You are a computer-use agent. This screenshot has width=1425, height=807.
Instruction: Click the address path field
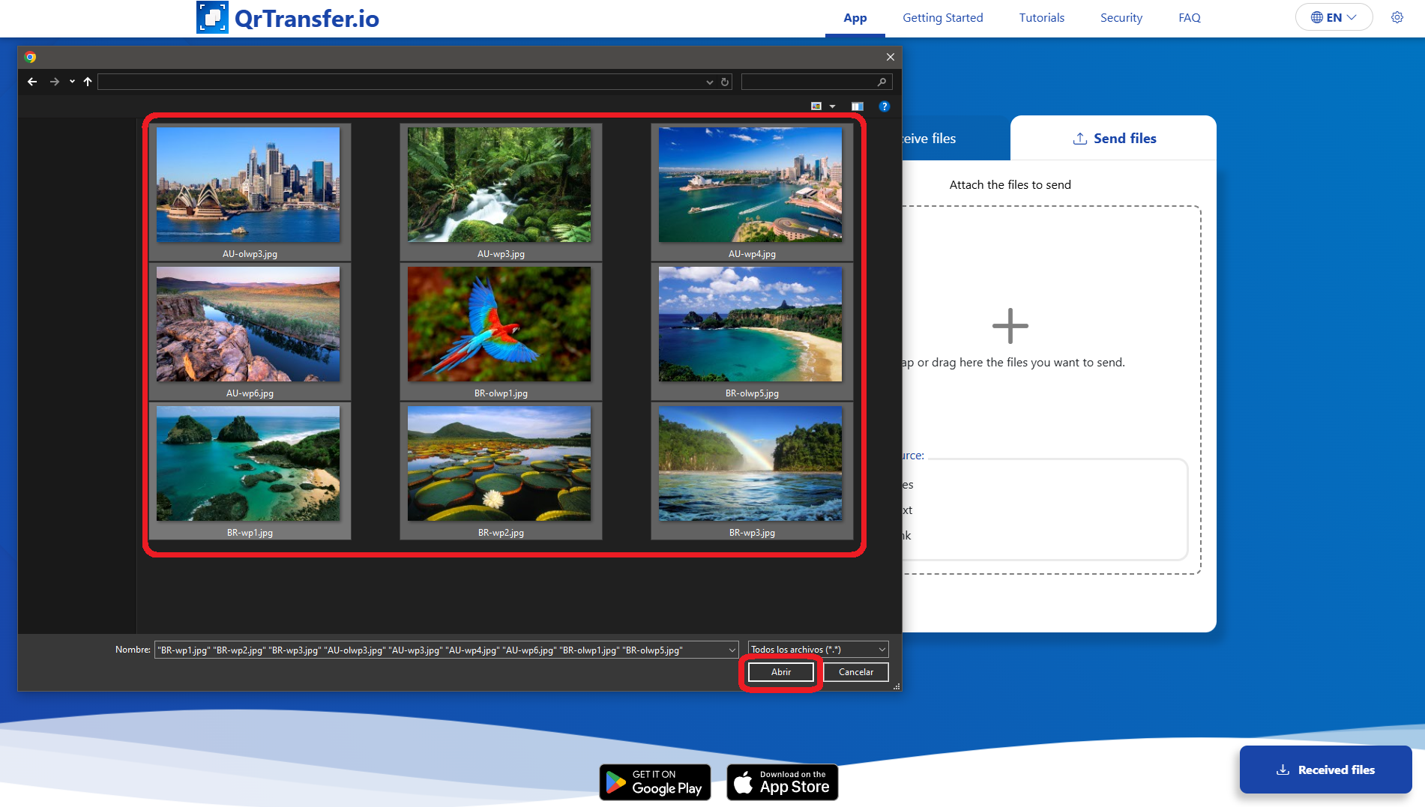point(401,82)
